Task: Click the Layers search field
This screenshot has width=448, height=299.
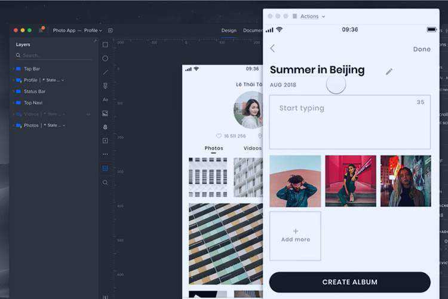Action: point(54,55)
